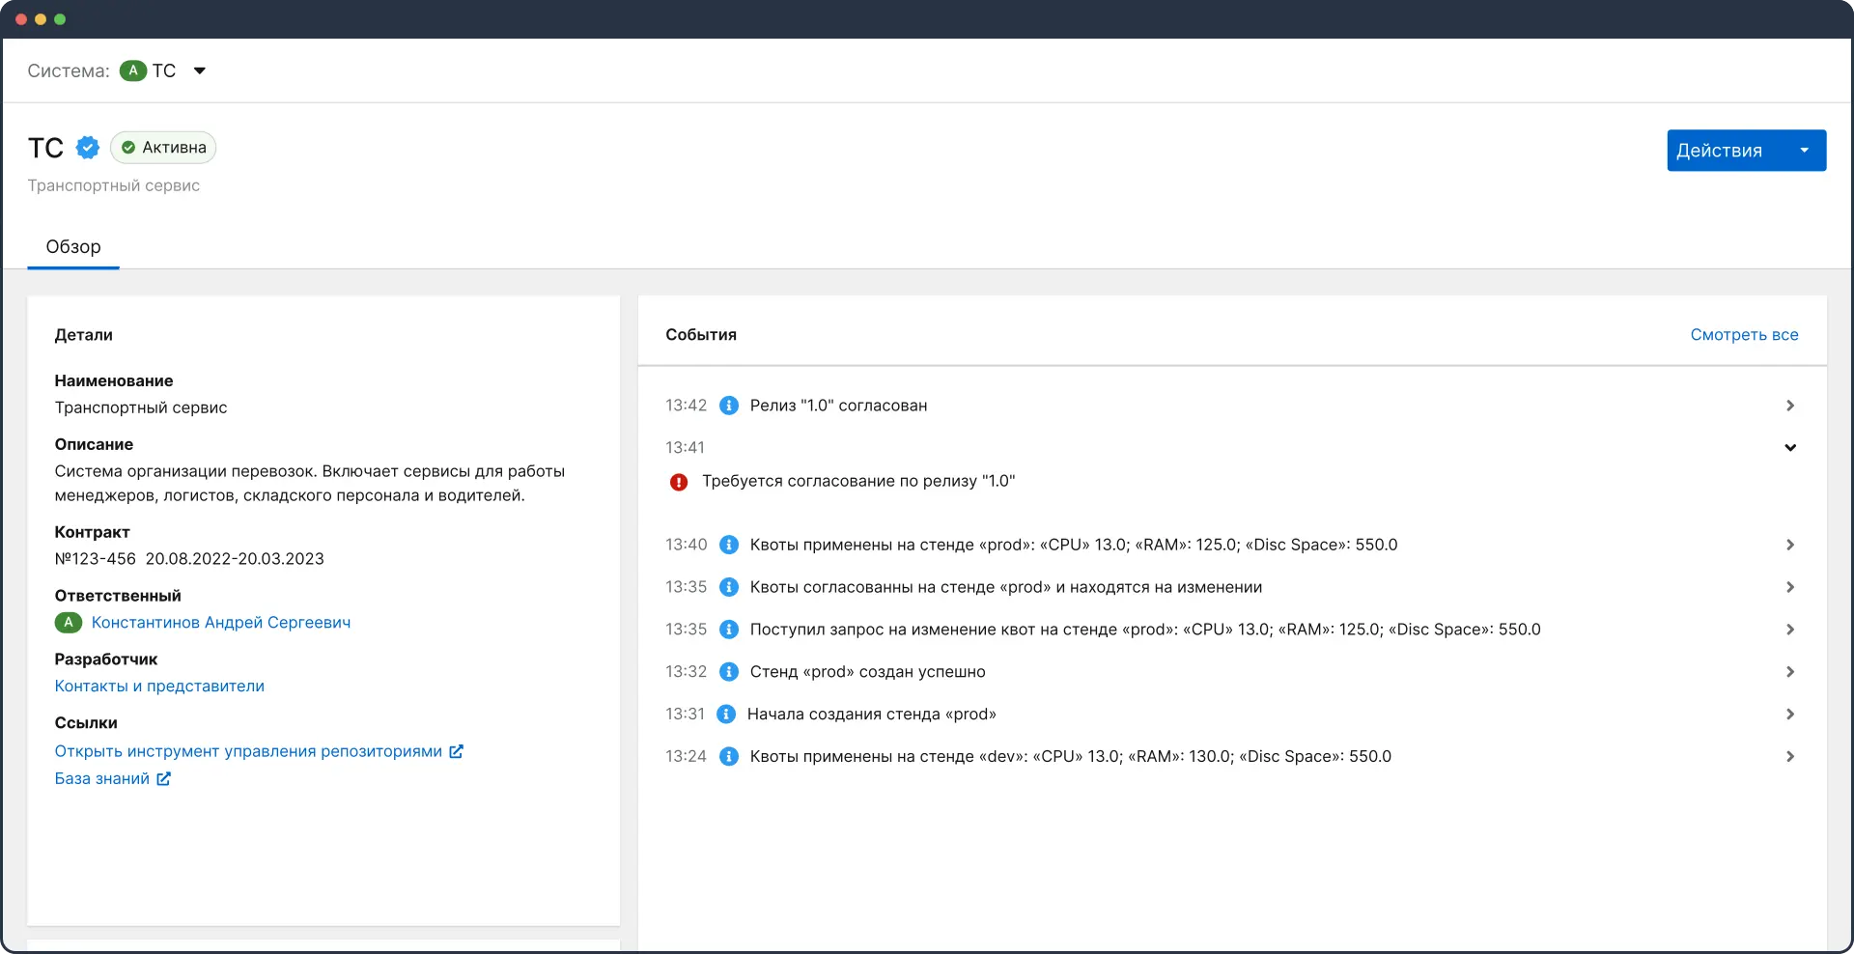Image resolution: width=1854 pixels, height=954 pixels.
Task: Collapse the expanded 13:41 event
Action: coord(1789,448)
